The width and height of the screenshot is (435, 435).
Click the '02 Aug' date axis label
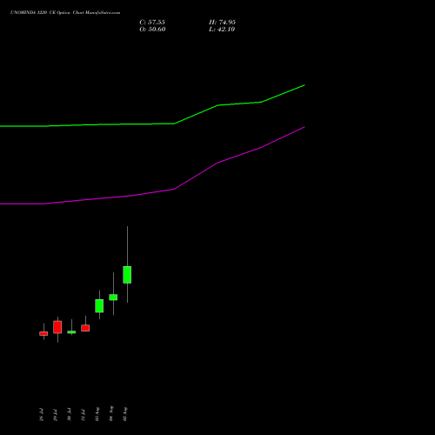point(97,414)
